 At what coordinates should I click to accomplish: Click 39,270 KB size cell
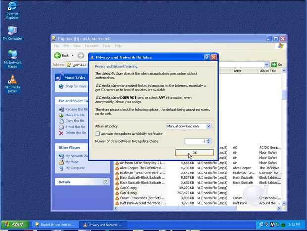click(186, 188)
